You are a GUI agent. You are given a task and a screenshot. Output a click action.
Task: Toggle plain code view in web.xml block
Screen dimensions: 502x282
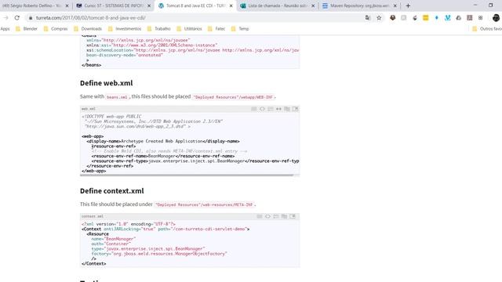262,109
